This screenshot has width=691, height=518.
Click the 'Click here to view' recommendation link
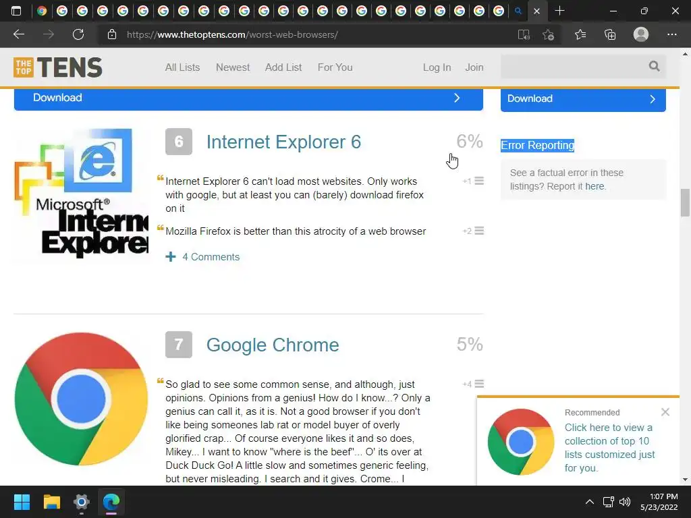609,448
